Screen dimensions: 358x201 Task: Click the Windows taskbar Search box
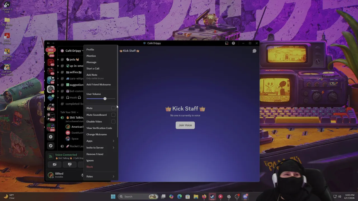pyautogui.click(x=138, y=197)
